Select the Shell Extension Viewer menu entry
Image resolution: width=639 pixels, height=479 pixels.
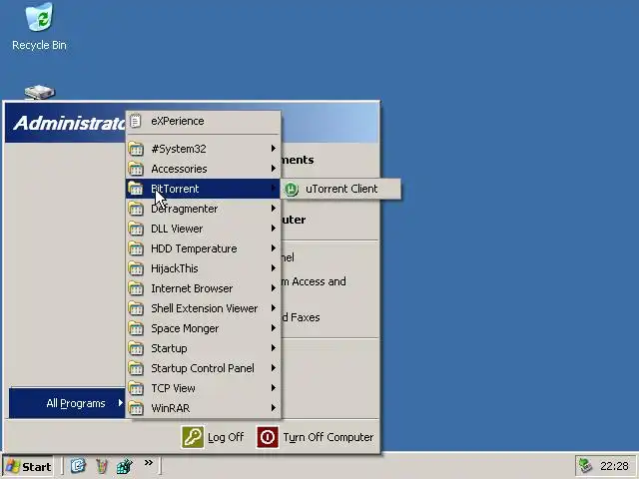pos(203,308)
